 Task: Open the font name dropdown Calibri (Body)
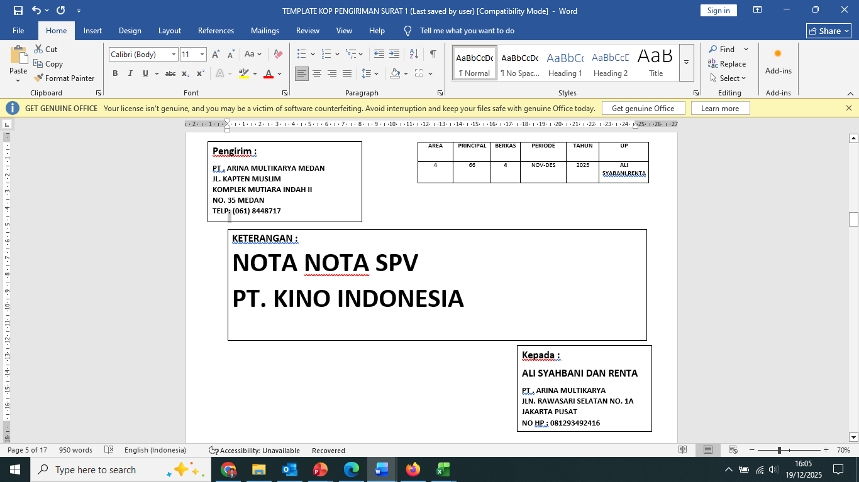click(x=174, y=55)
